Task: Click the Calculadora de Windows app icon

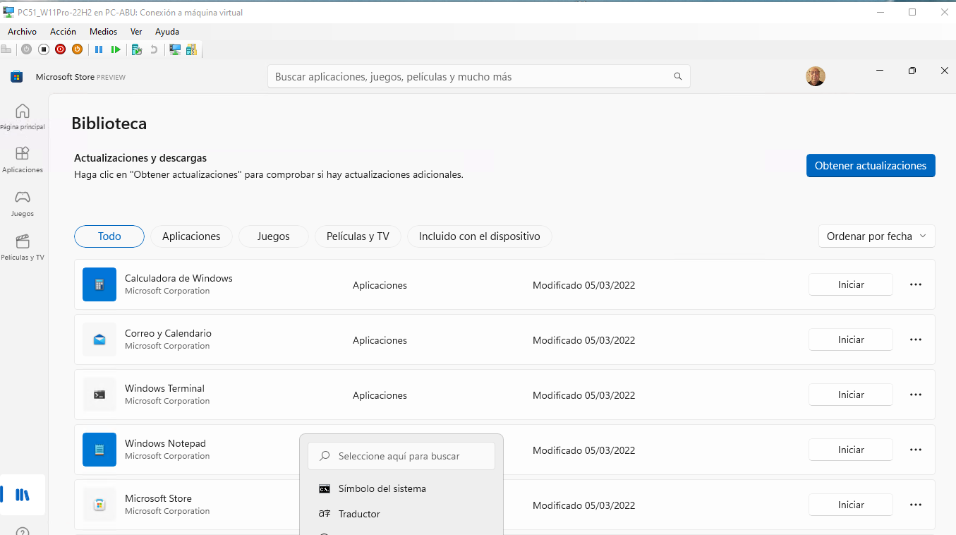Action: [99, 284]
